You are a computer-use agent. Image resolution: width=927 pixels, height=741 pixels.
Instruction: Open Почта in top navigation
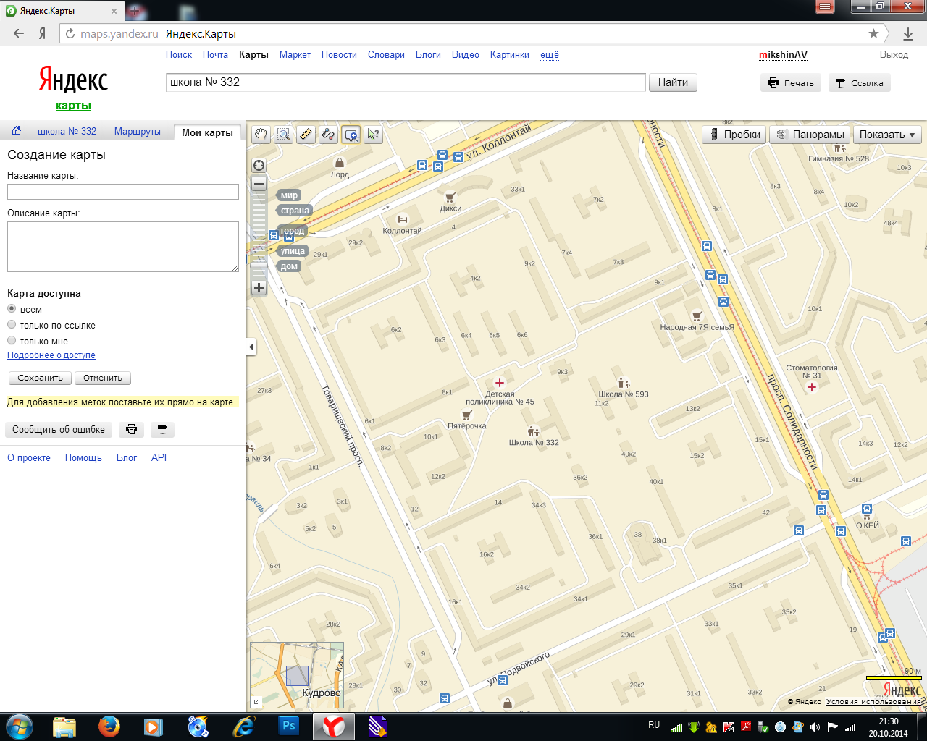coord(215,55)
